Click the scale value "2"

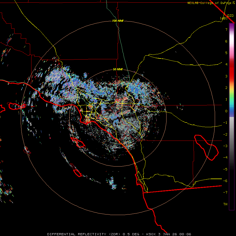226,88
